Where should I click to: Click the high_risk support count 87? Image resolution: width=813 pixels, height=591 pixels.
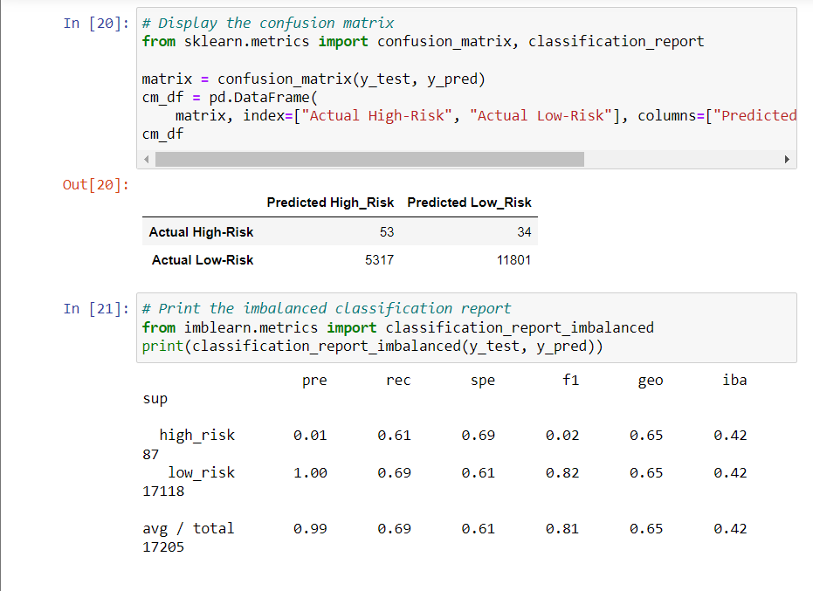pos(151,455)
